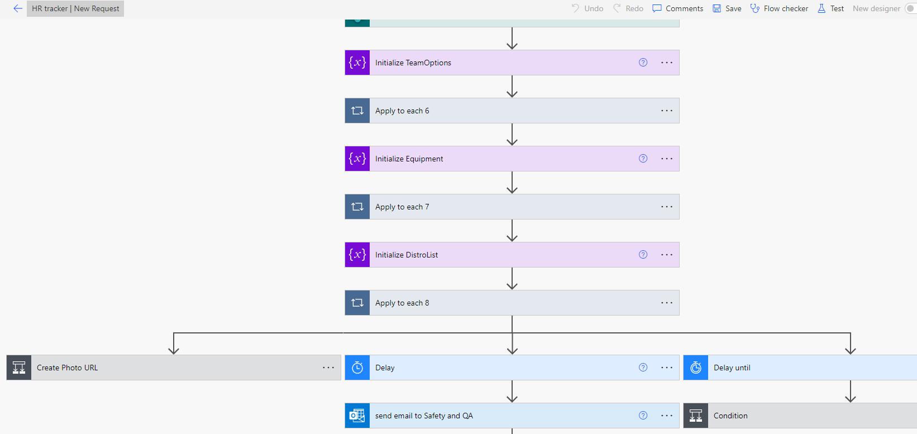The image size is (917, 434).
Task: Edit the flow name HR tracker | New Request
Action: coord(75,8)
